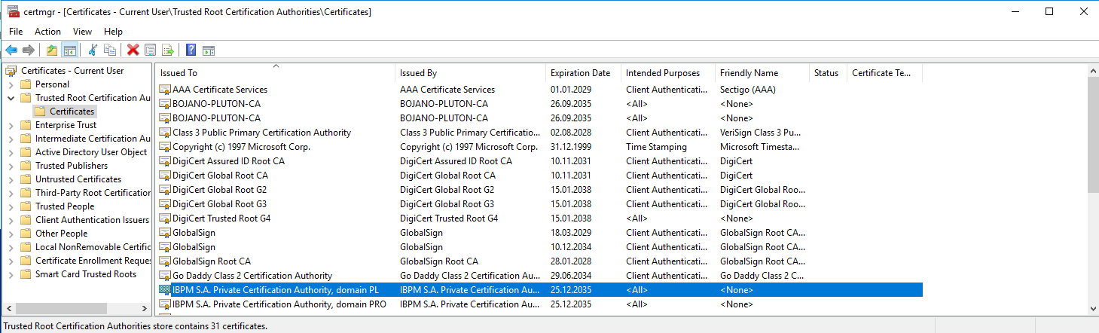Screen dimensions: 1099x333
Task: Toggle Show/Hide Action Pane toolbar icon
Action: point(209,50)
